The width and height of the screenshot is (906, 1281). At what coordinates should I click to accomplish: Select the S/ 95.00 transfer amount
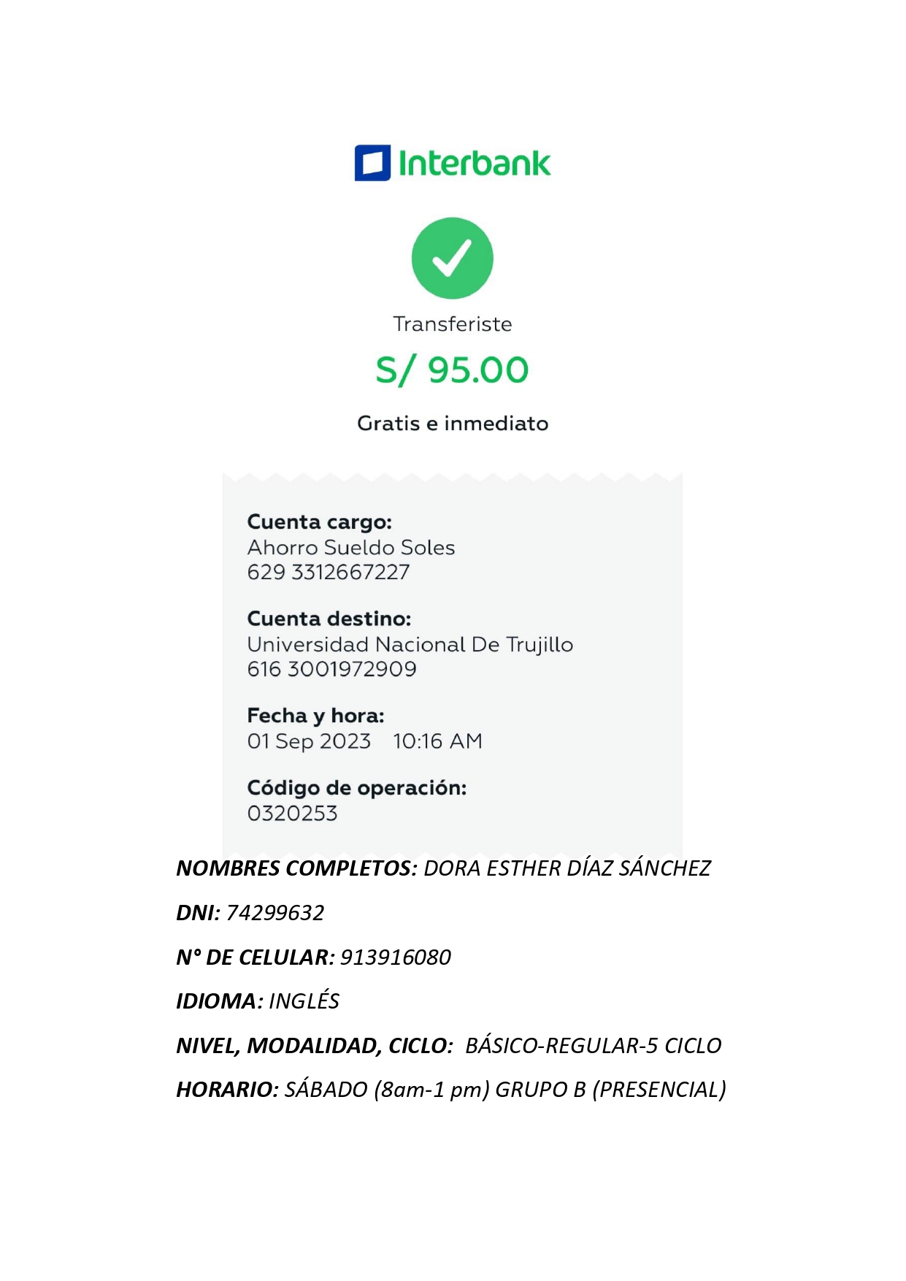453,370
